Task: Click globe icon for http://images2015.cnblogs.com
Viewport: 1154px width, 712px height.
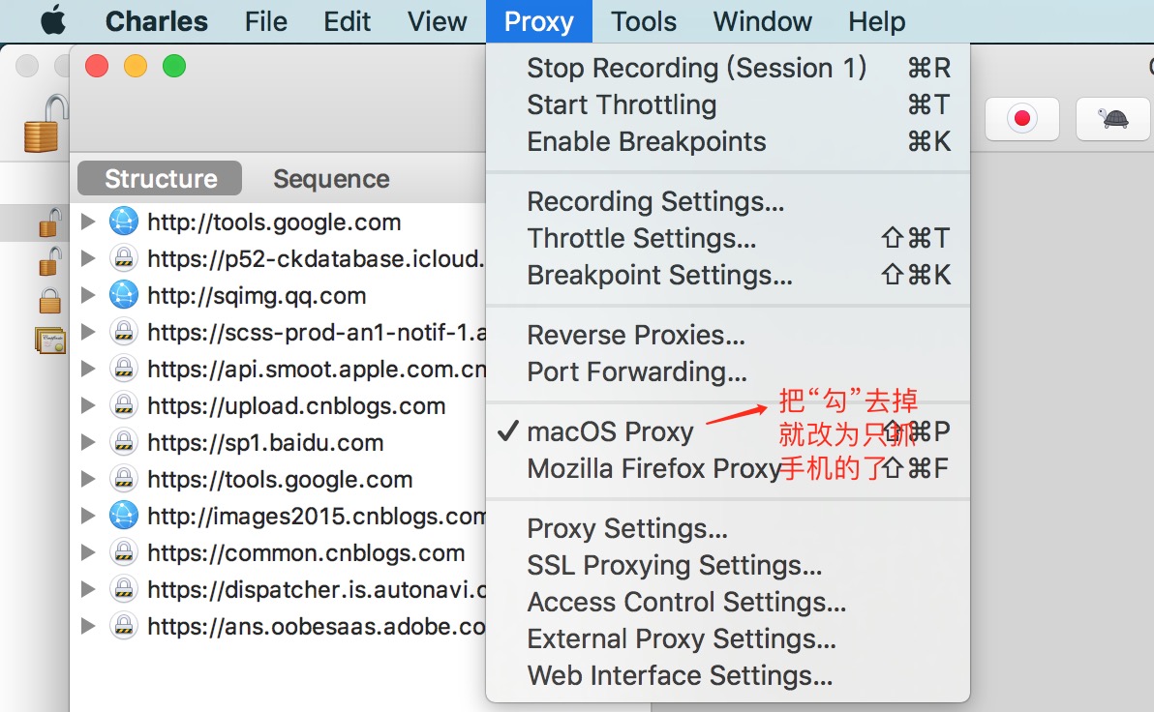Action: 124,516
